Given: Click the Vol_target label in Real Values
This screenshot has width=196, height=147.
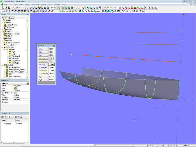Looking at the screenshot, I should [x=42, y=64].
